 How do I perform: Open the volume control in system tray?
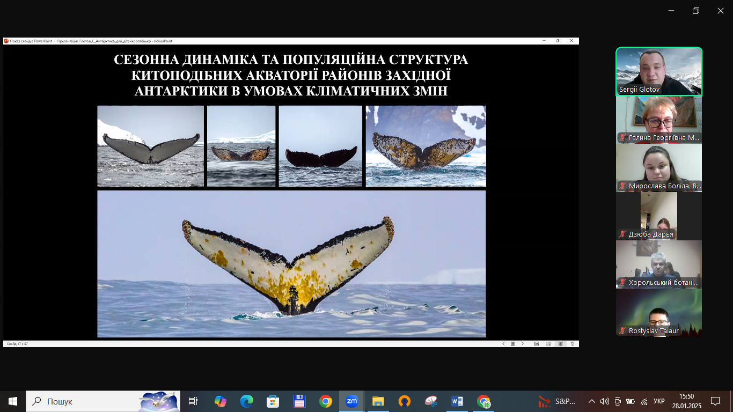tap(605, 401)
